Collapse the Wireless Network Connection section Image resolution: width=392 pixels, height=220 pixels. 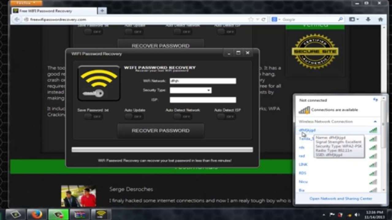coord(375,122)
